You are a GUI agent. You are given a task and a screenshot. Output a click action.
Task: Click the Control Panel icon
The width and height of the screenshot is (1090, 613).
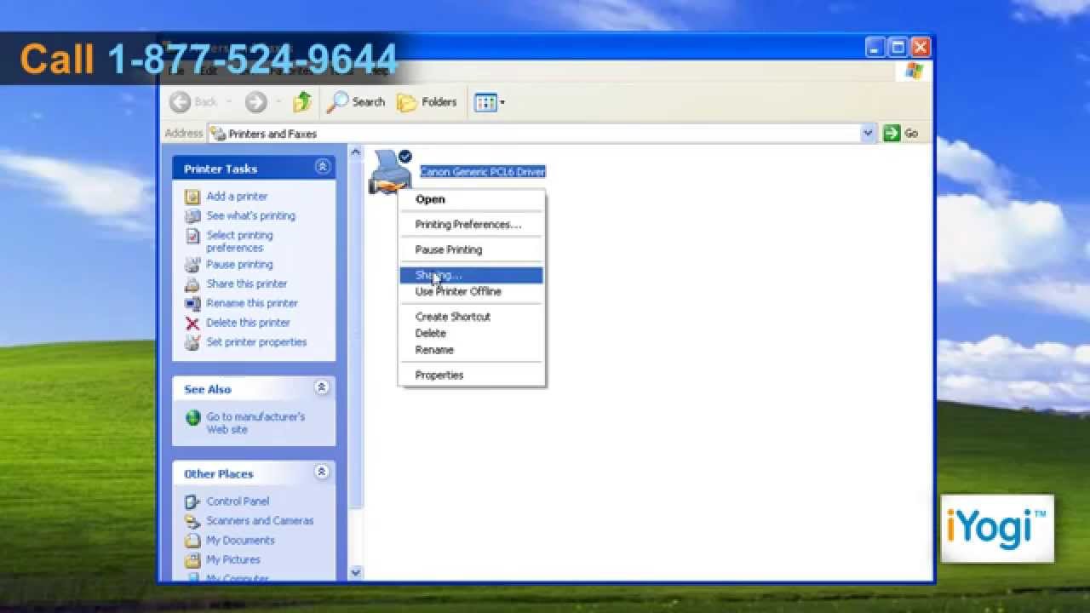[x=192, y=502]
